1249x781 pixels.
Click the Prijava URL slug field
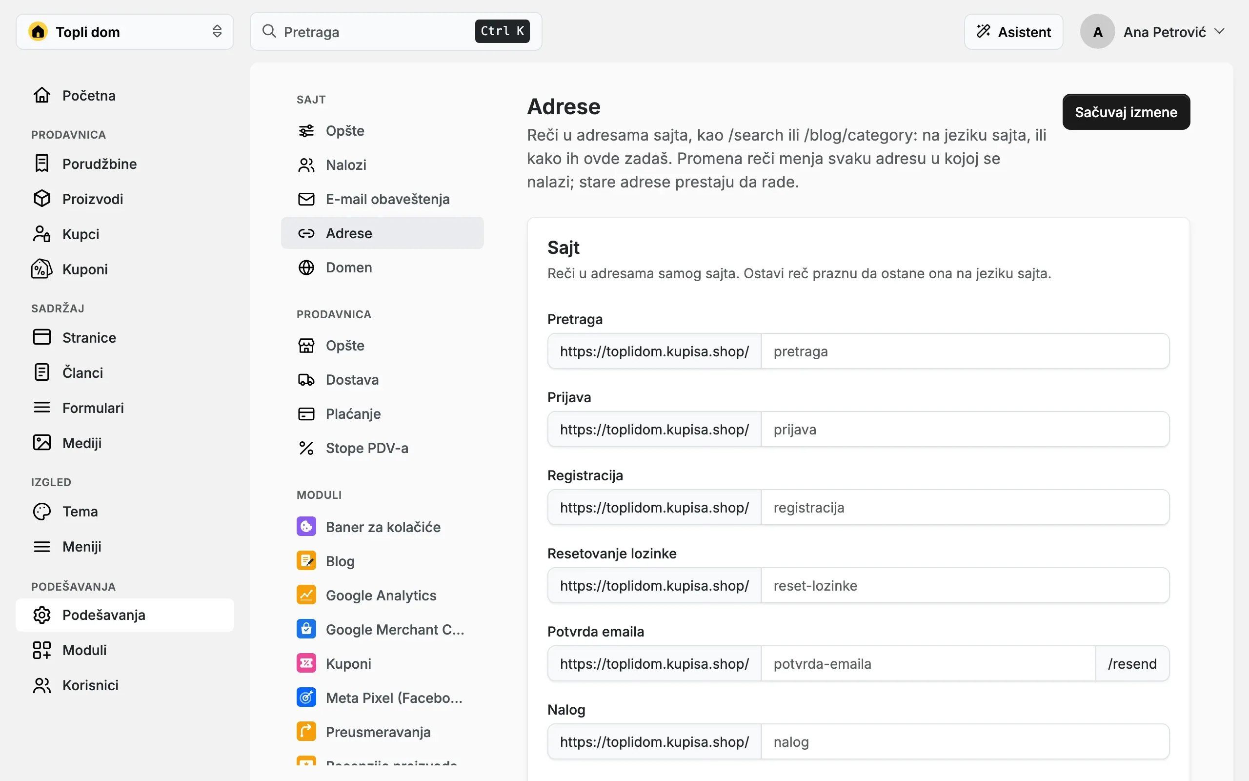[965, 429]
